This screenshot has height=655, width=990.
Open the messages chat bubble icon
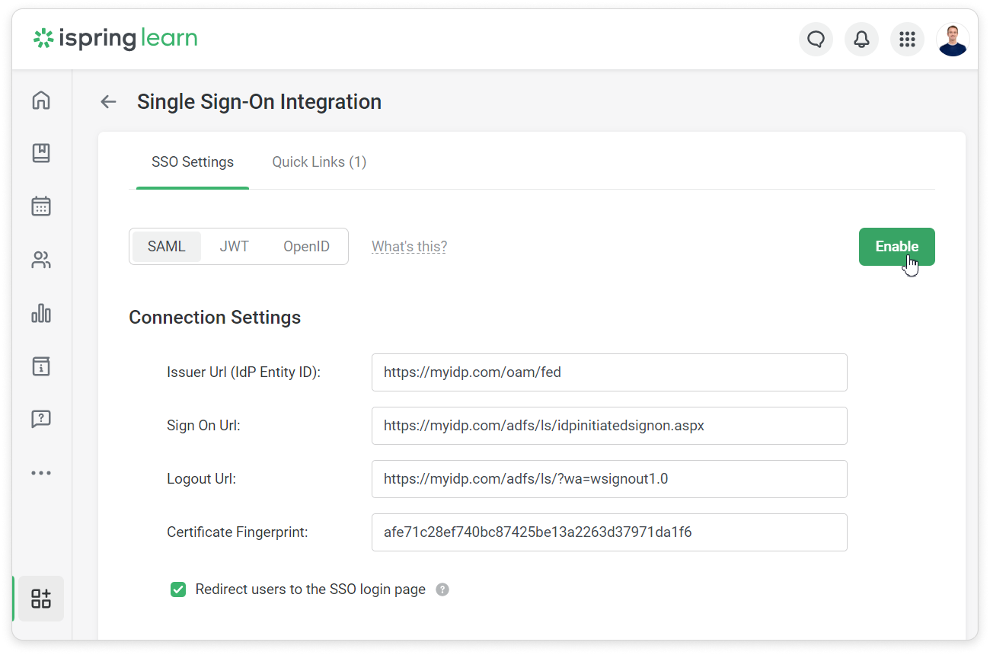816,39
